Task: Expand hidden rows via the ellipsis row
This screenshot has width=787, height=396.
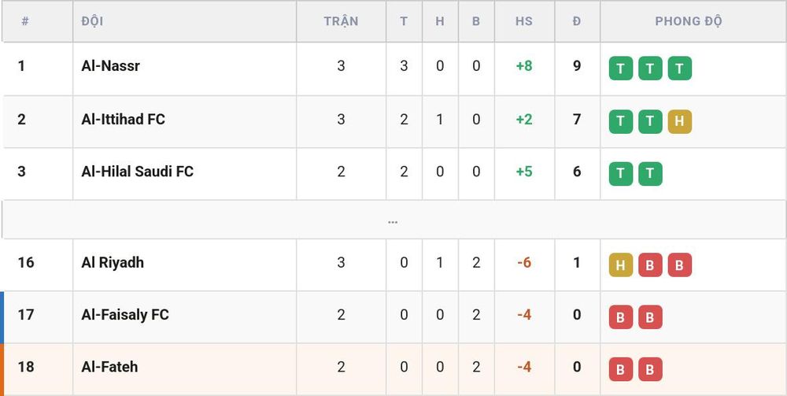Action: coord(393,220)
